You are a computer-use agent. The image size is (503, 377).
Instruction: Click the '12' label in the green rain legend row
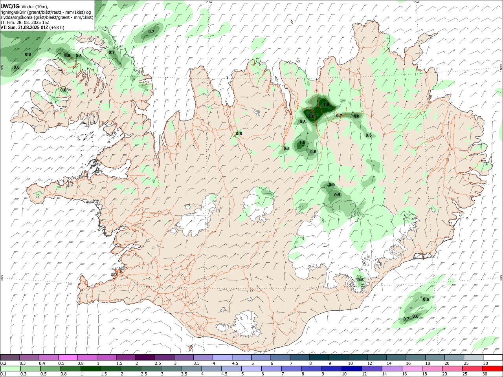364,374
